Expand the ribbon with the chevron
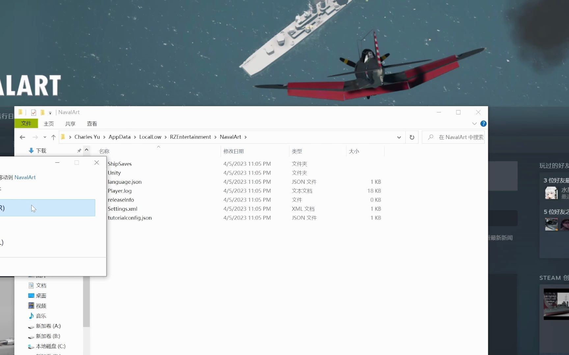Screen dimensions: 569x355 474,124
